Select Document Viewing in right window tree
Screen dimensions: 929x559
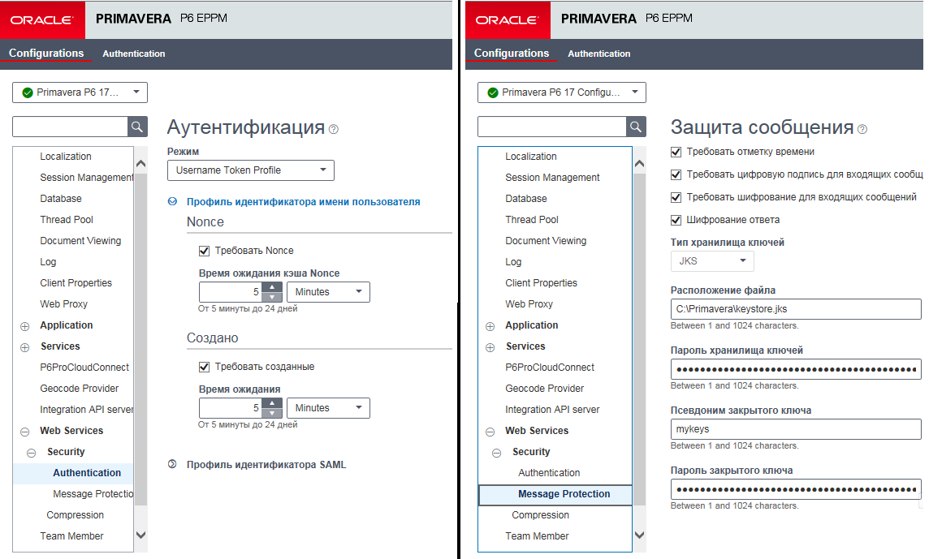[546, 241]
